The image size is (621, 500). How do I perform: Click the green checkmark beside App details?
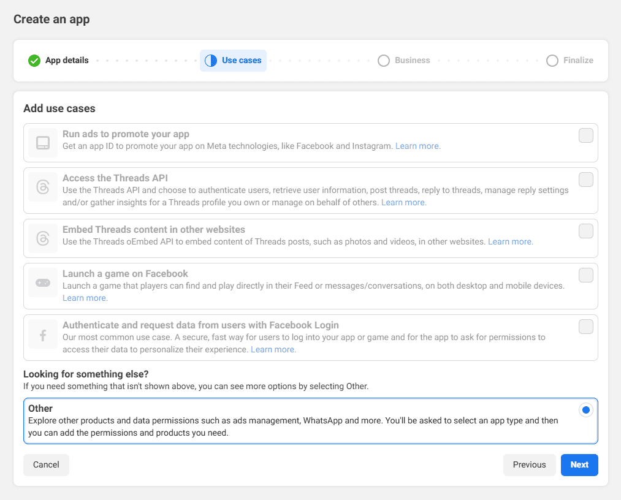34,61
